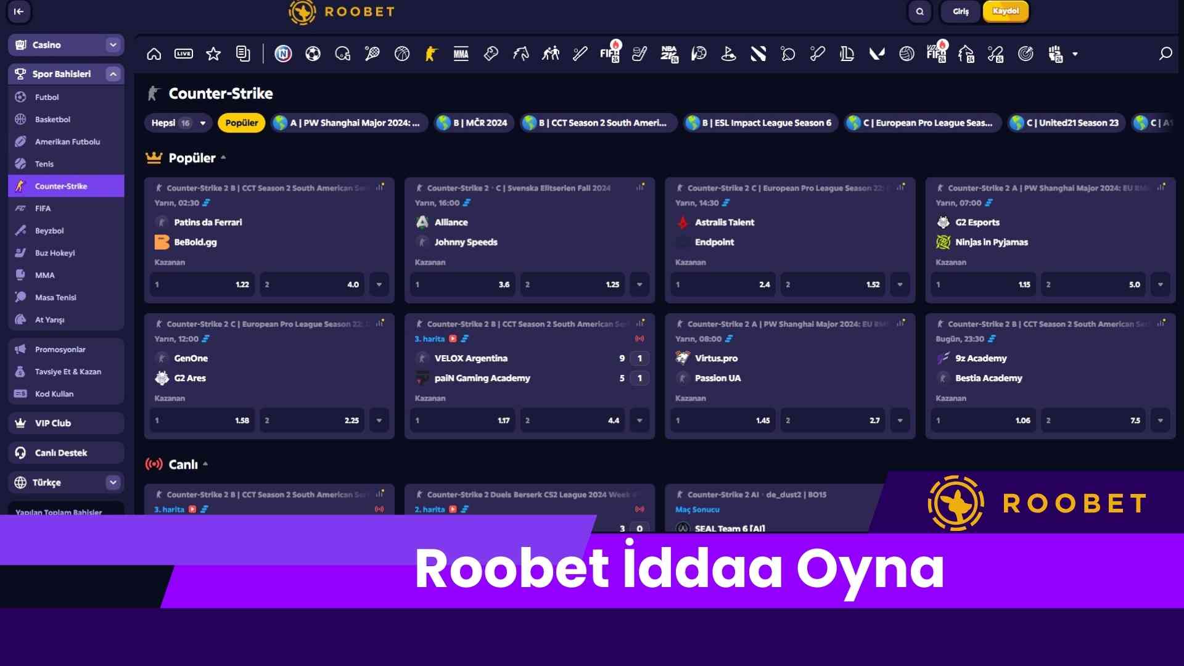This screenshot has width=1184, height=666.
Task: Collapse the sidebar with the arrow button
Action: 18,11
